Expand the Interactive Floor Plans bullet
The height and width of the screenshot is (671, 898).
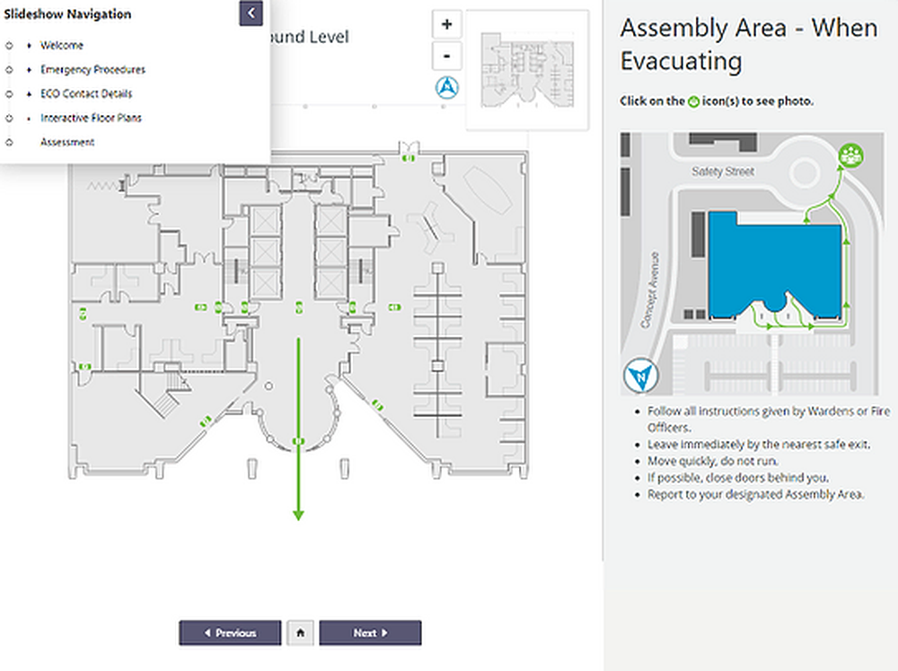(x=30, y=118)
